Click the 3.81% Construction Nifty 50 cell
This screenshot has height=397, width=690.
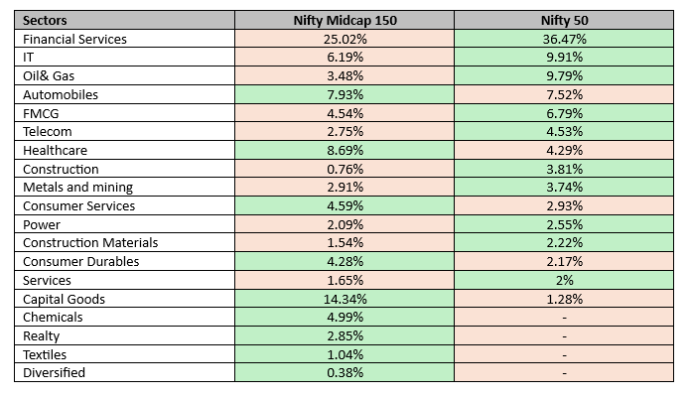click(564, 169)
